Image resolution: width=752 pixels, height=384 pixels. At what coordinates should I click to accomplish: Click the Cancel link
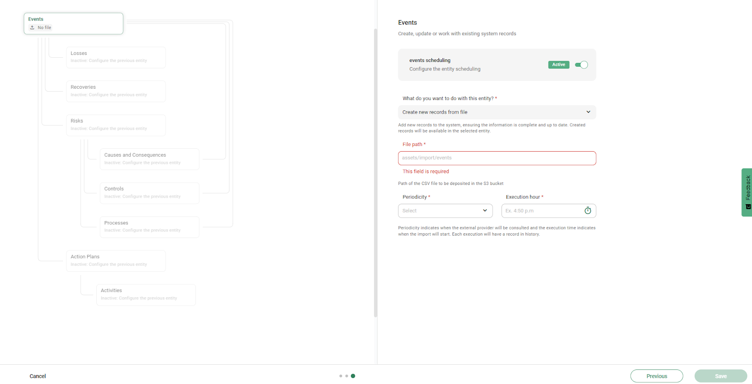click(38, 376)
